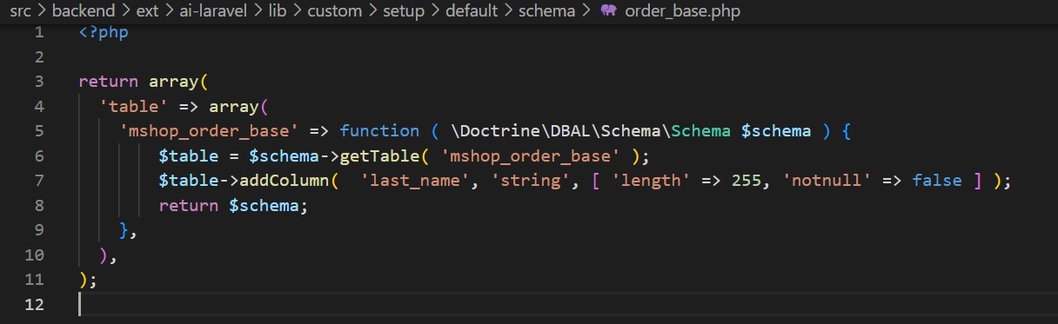Viewport: 1058px width, 324px height.
Task: Click the 'getTable' method call
Action: pyautogui.click(x=380, y=156)
